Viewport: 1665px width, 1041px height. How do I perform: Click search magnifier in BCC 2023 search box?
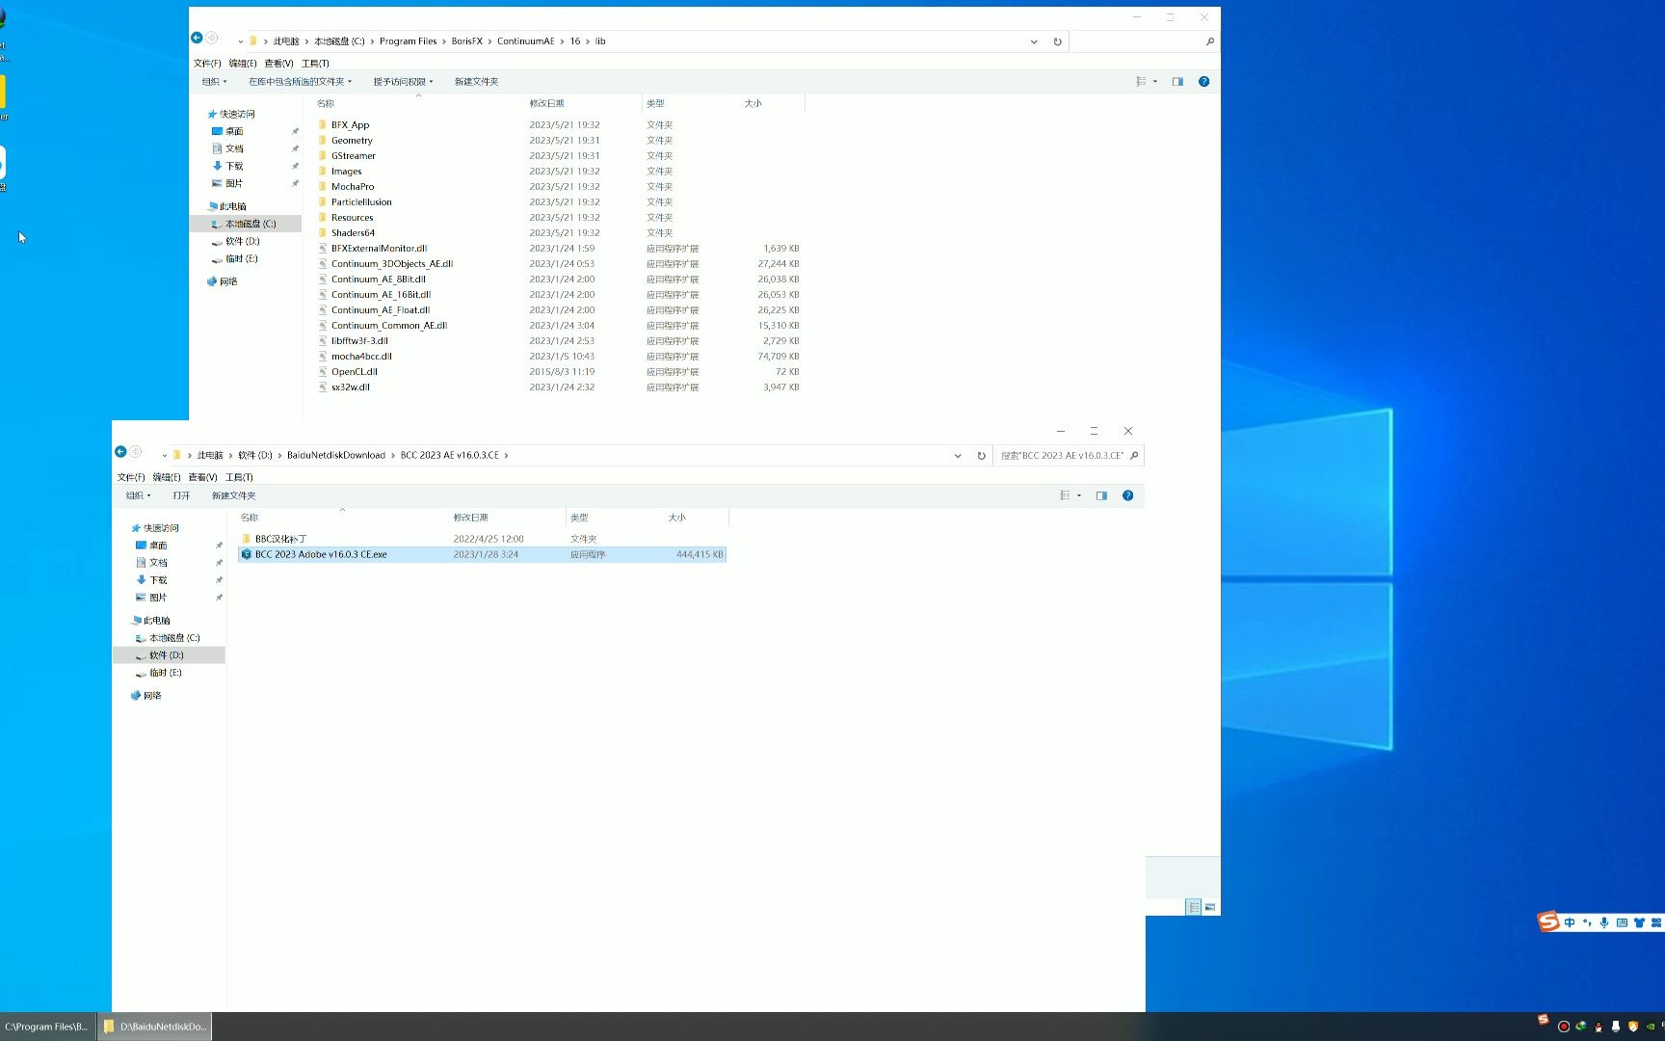(x=1134, y=456)
